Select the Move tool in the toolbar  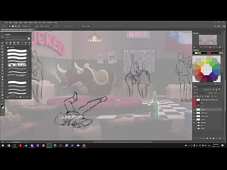click(2, 37)
